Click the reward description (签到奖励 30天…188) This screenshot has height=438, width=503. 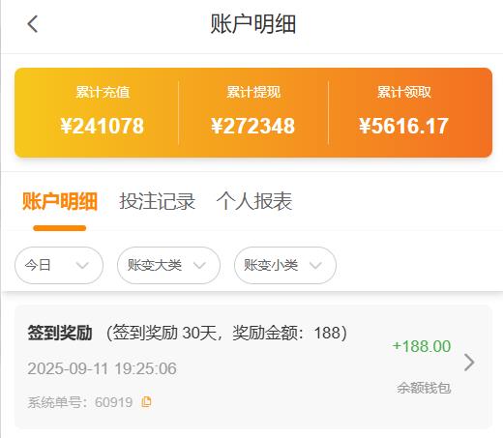226,333
